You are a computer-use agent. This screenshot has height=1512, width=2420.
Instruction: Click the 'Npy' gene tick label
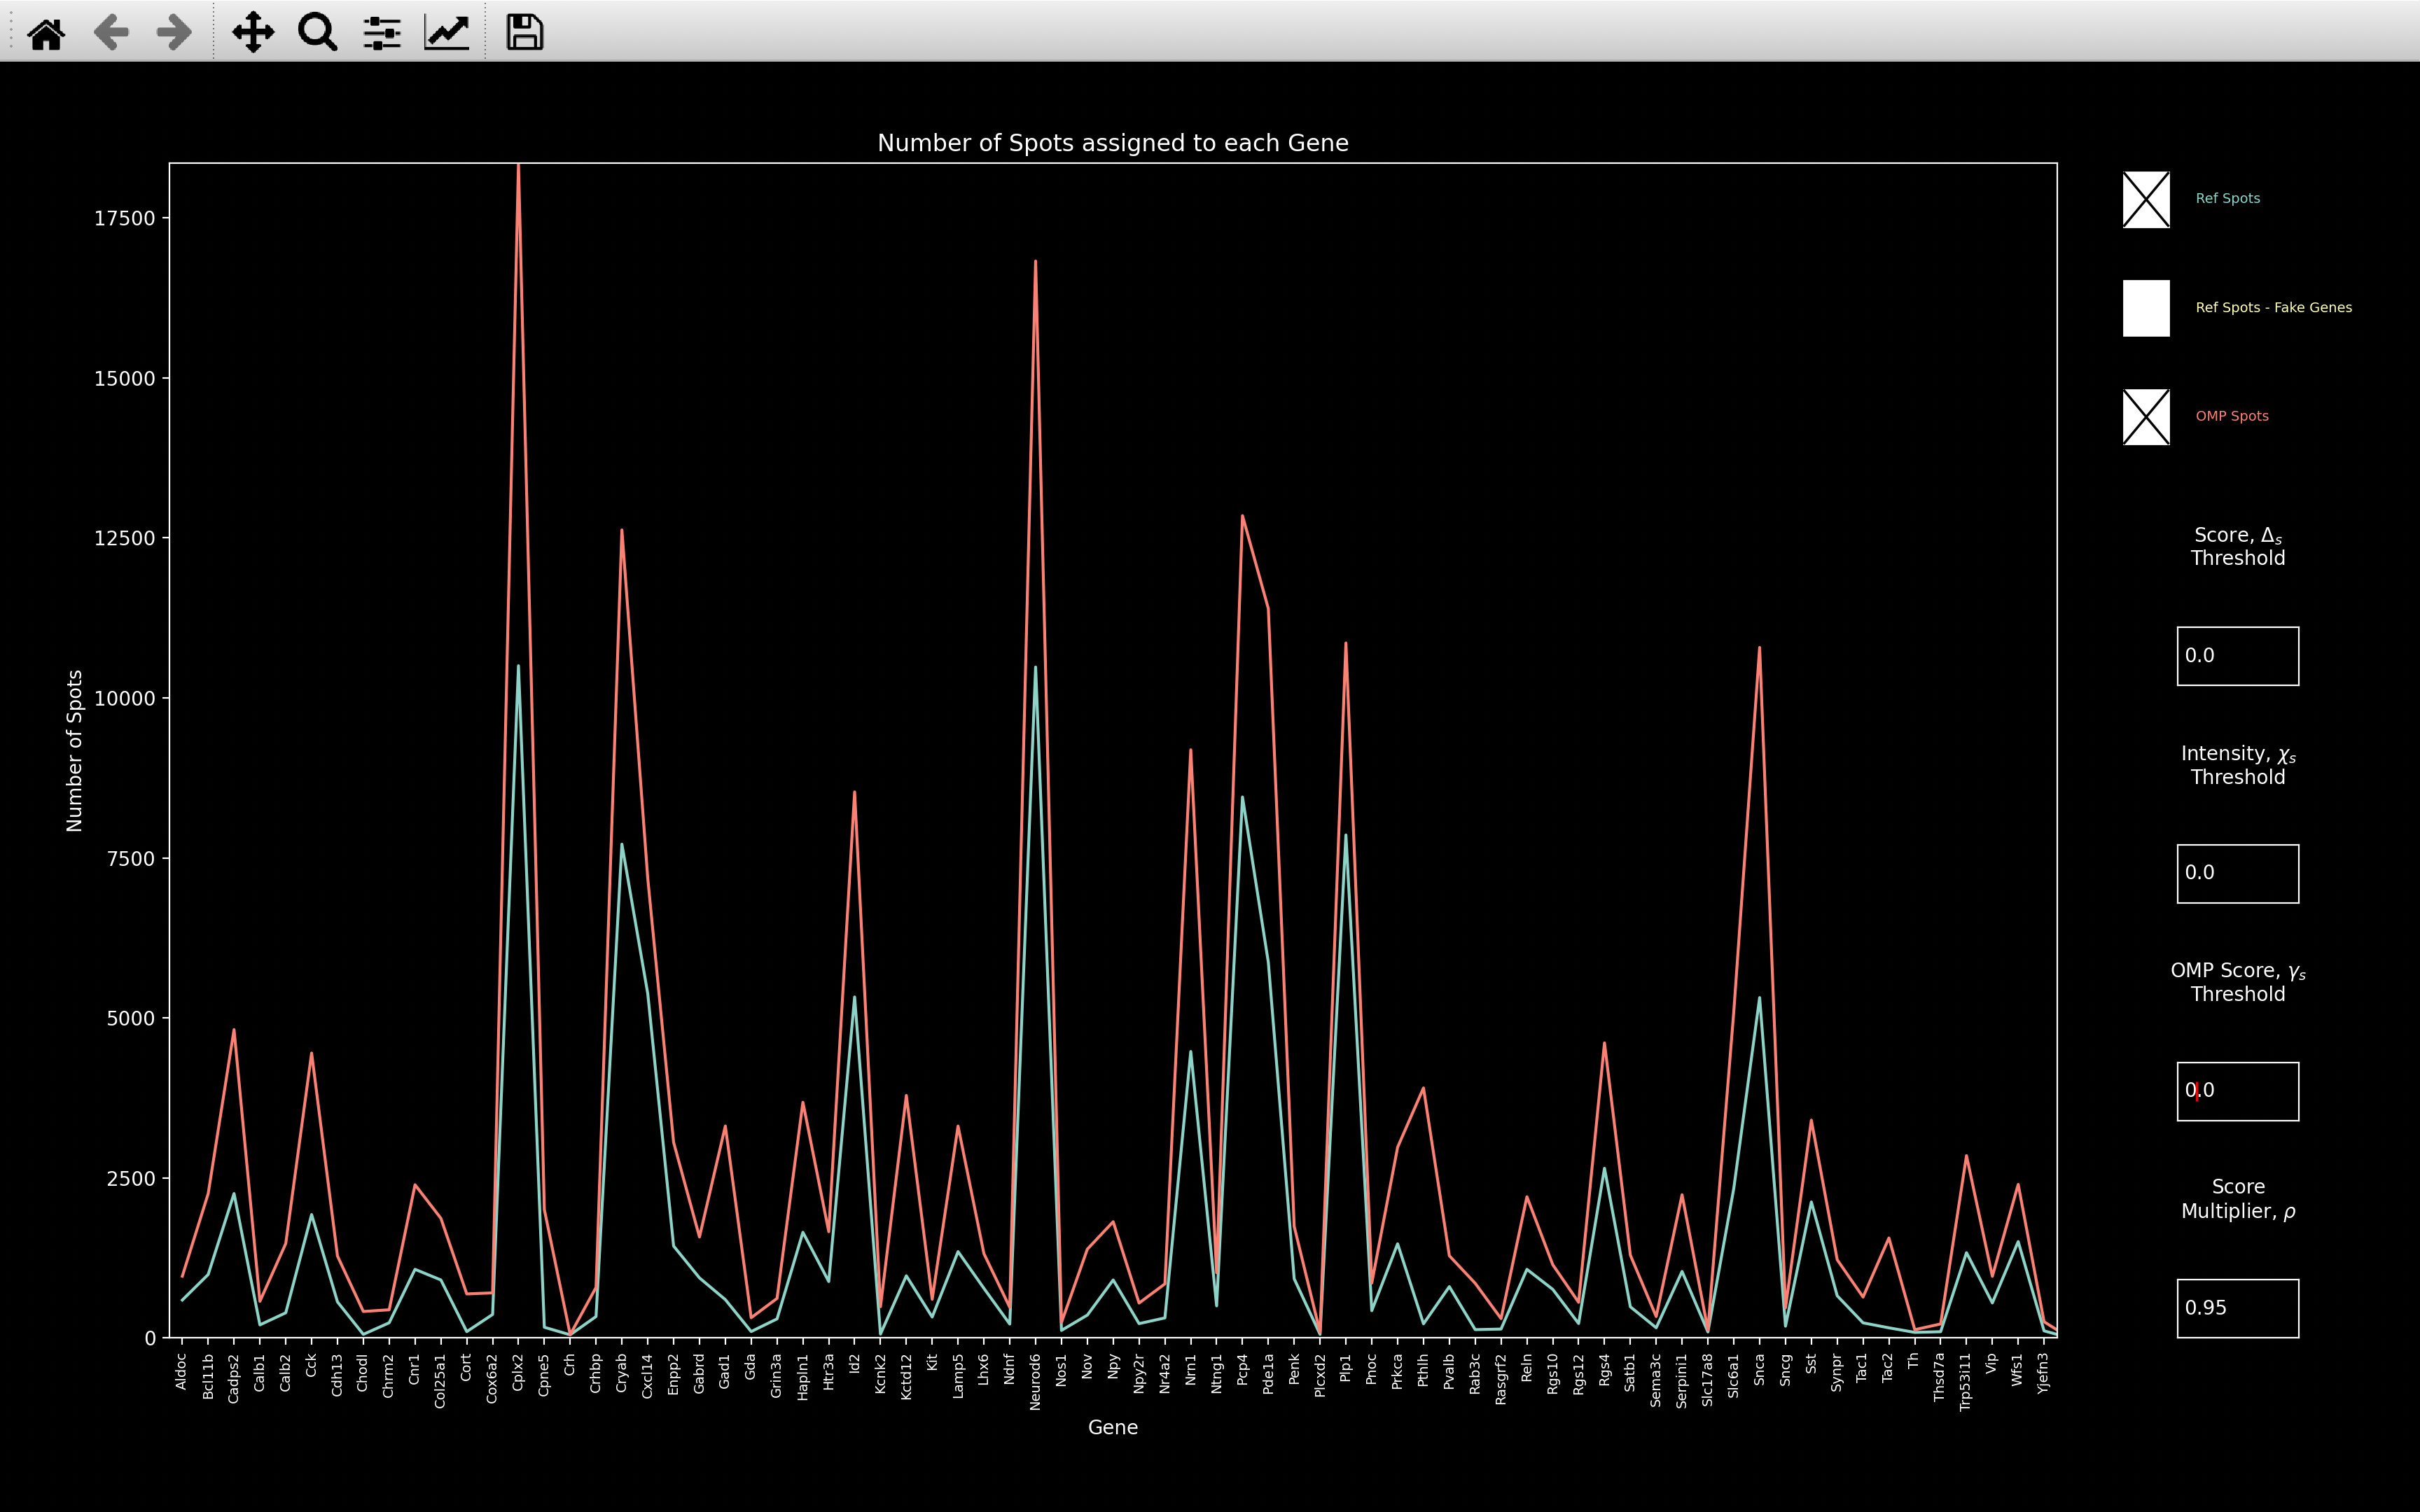point(1113,1365)
